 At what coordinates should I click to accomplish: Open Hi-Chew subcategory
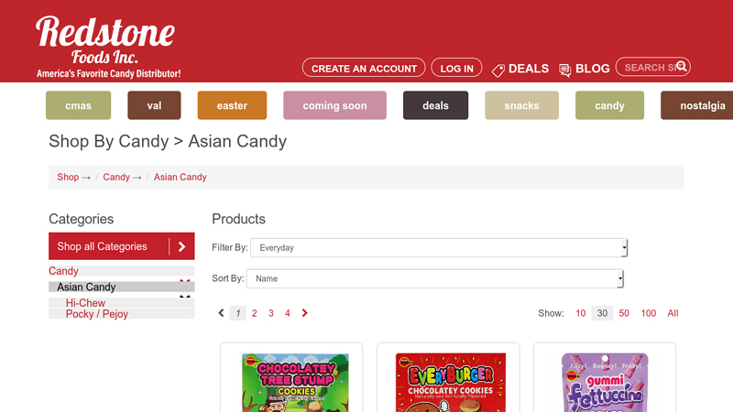(85, 303)
